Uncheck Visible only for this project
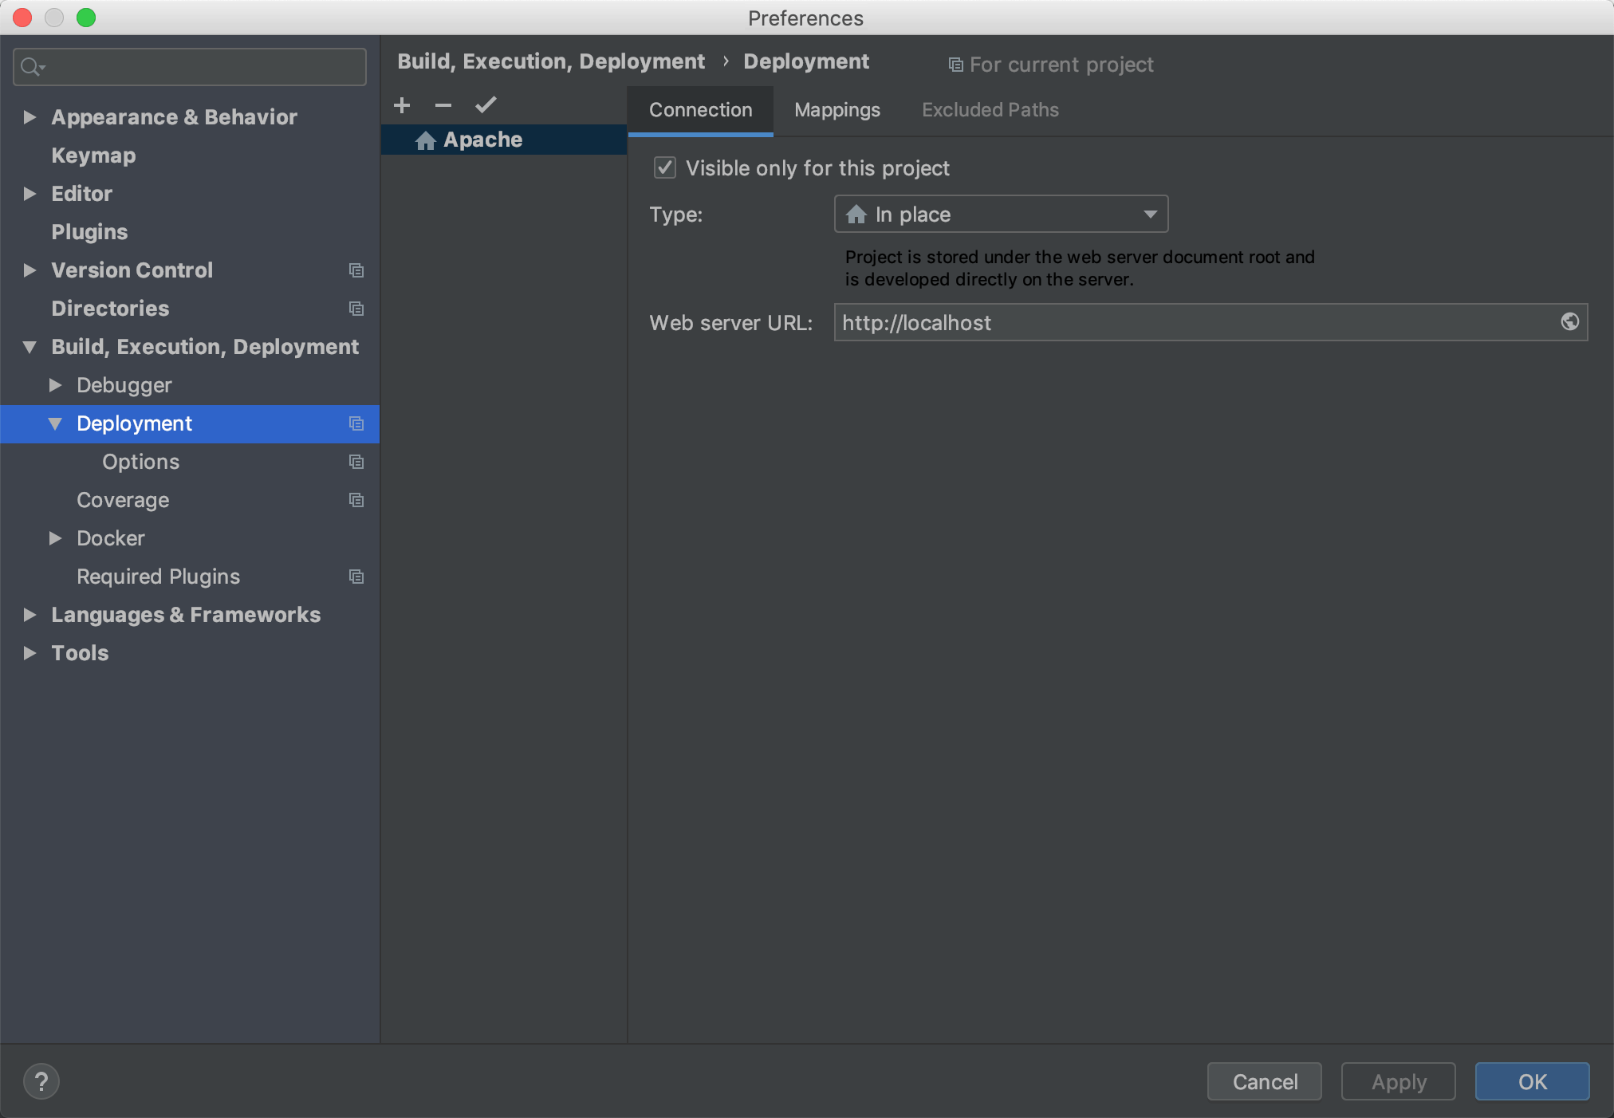Screen dimensions: 1614x1118 (664, 167)
